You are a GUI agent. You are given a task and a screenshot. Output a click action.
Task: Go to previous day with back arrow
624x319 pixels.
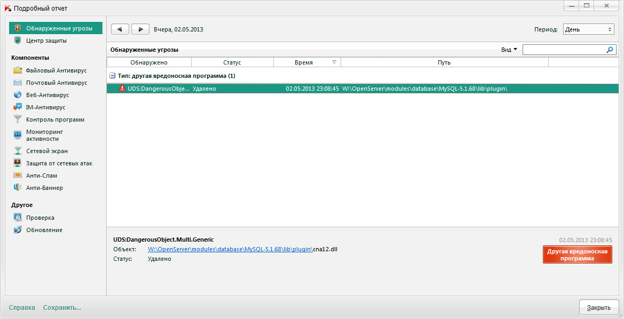[x=120, y=29]
